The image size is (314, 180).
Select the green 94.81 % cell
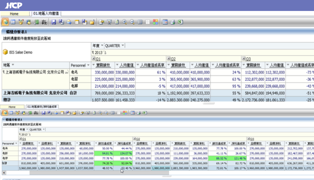coord(104,153)
